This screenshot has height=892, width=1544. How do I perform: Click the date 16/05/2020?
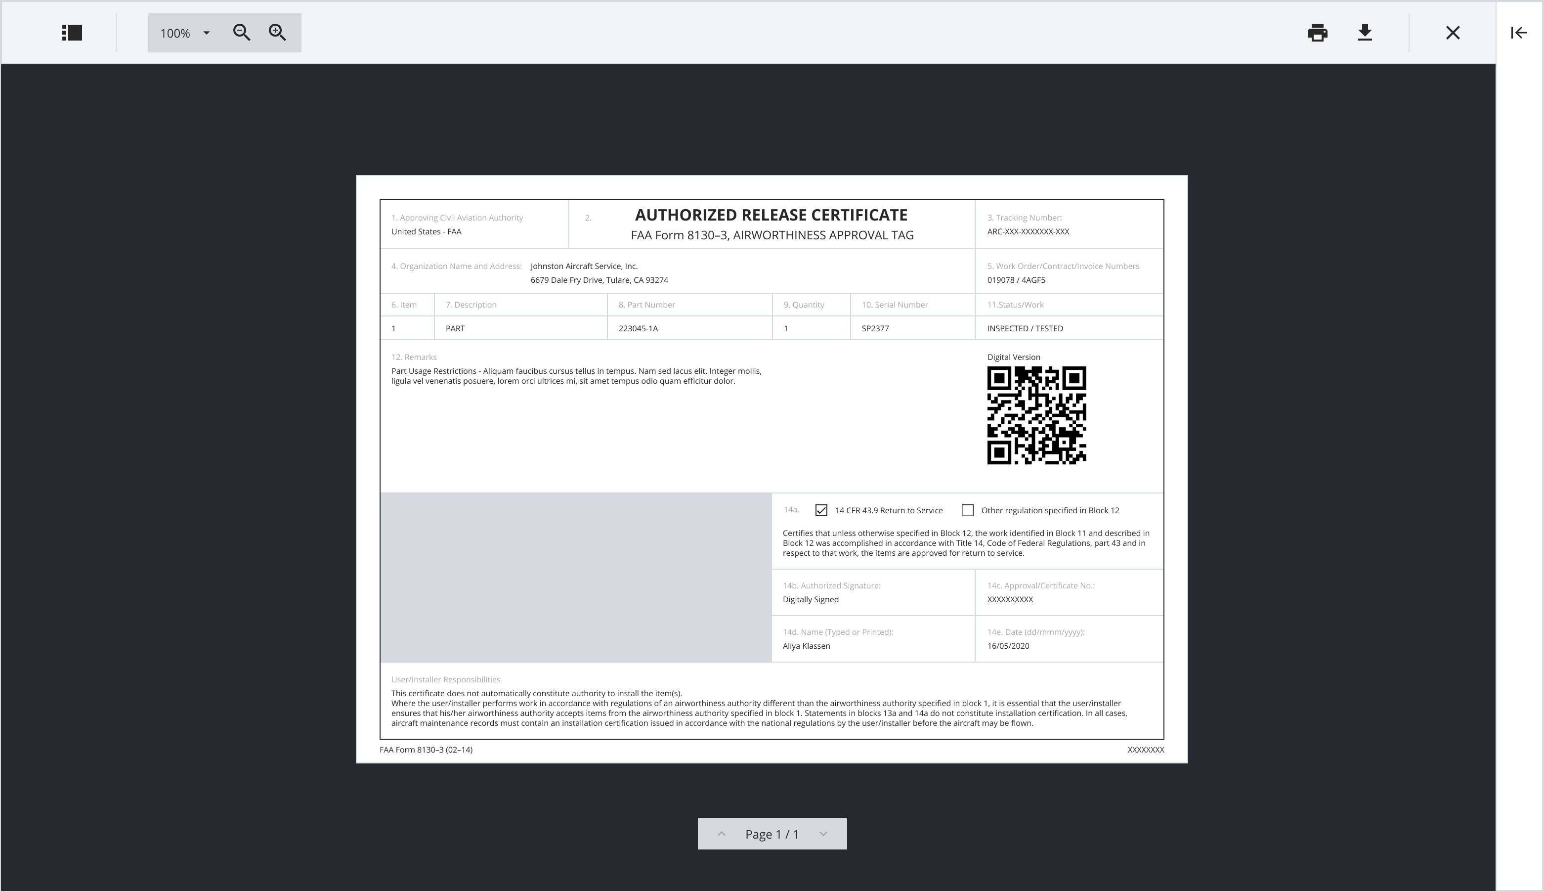tap(1008, 646)
